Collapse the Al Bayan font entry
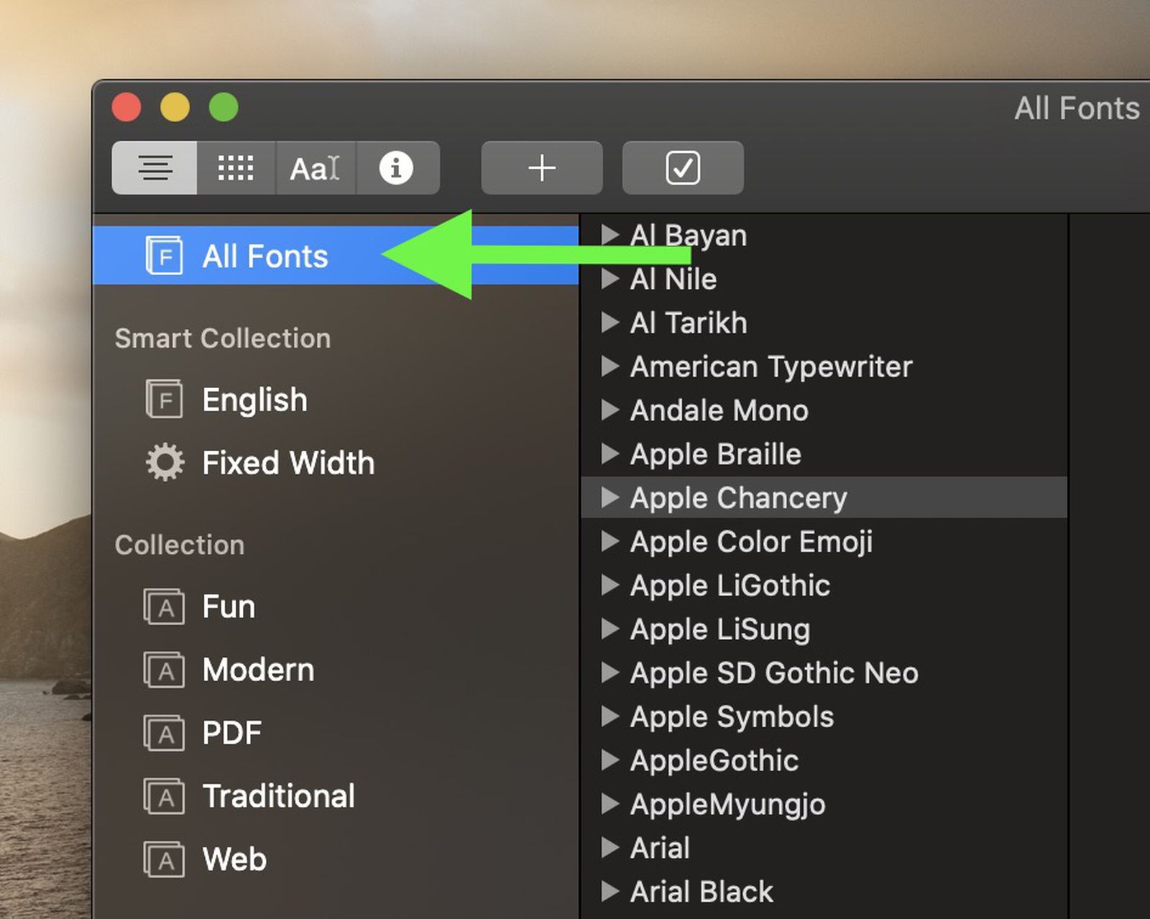This screenshot has width=1150, height=919. pos(610,235)
